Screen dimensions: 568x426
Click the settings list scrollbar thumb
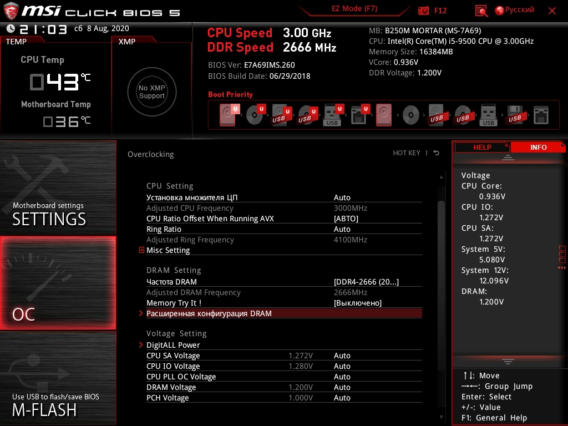click(x=441, y=286)
